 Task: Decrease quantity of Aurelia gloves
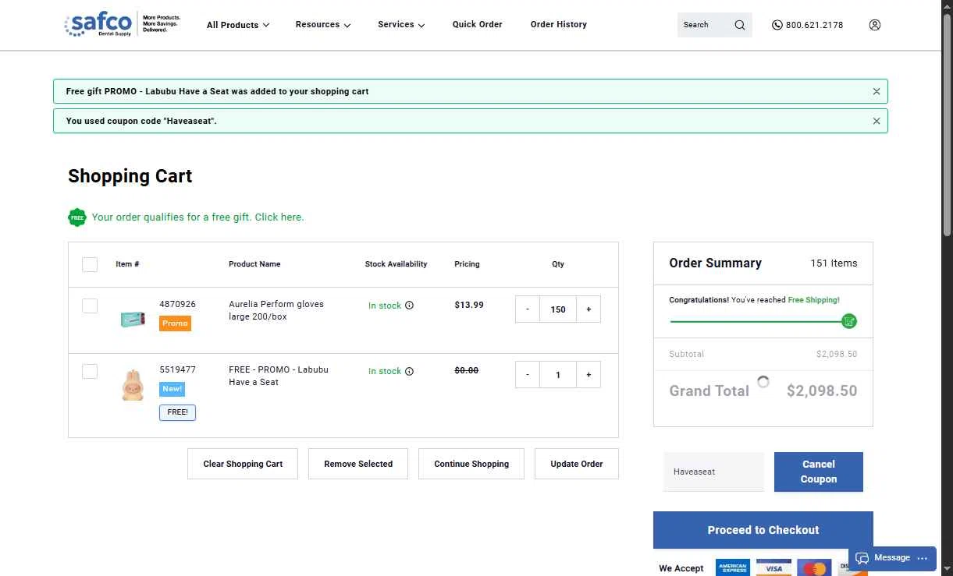[x=527, y=309]
